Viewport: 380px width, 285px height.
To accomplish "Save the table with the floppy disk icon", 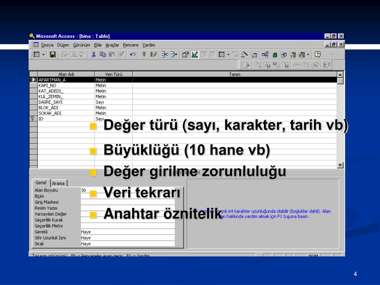I will point(53,55).
